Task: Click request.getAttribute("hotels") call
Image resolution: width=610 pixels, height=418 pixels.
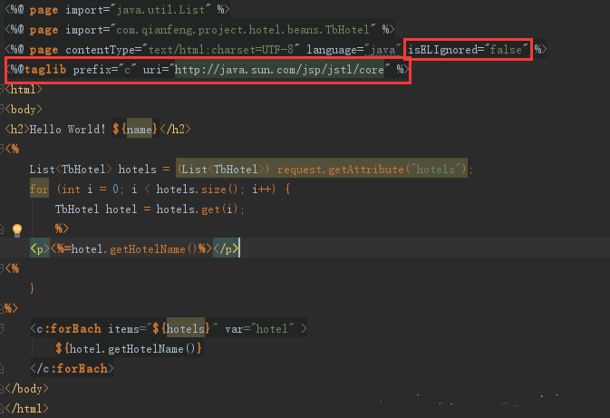Action: [371, 170]
